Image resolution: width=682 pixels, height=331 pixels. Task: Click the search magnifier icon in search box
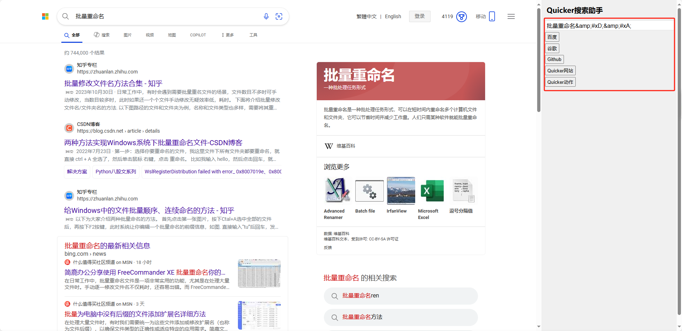click(66, 16)
